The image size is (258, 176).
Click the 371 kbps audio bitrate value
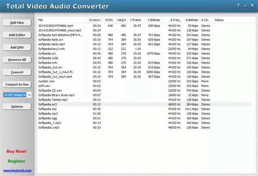pos(192,58)
